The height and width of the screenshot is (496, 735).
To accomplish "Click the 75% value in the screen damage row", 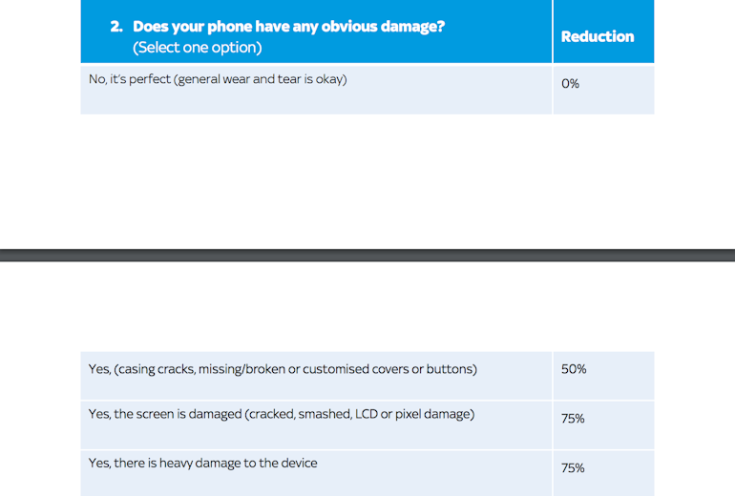I will pos(573,419).
